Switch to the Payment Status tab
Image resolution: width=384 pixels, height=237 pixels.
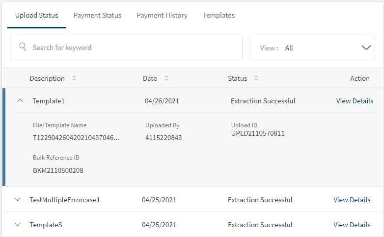click(x=97, y=15)
